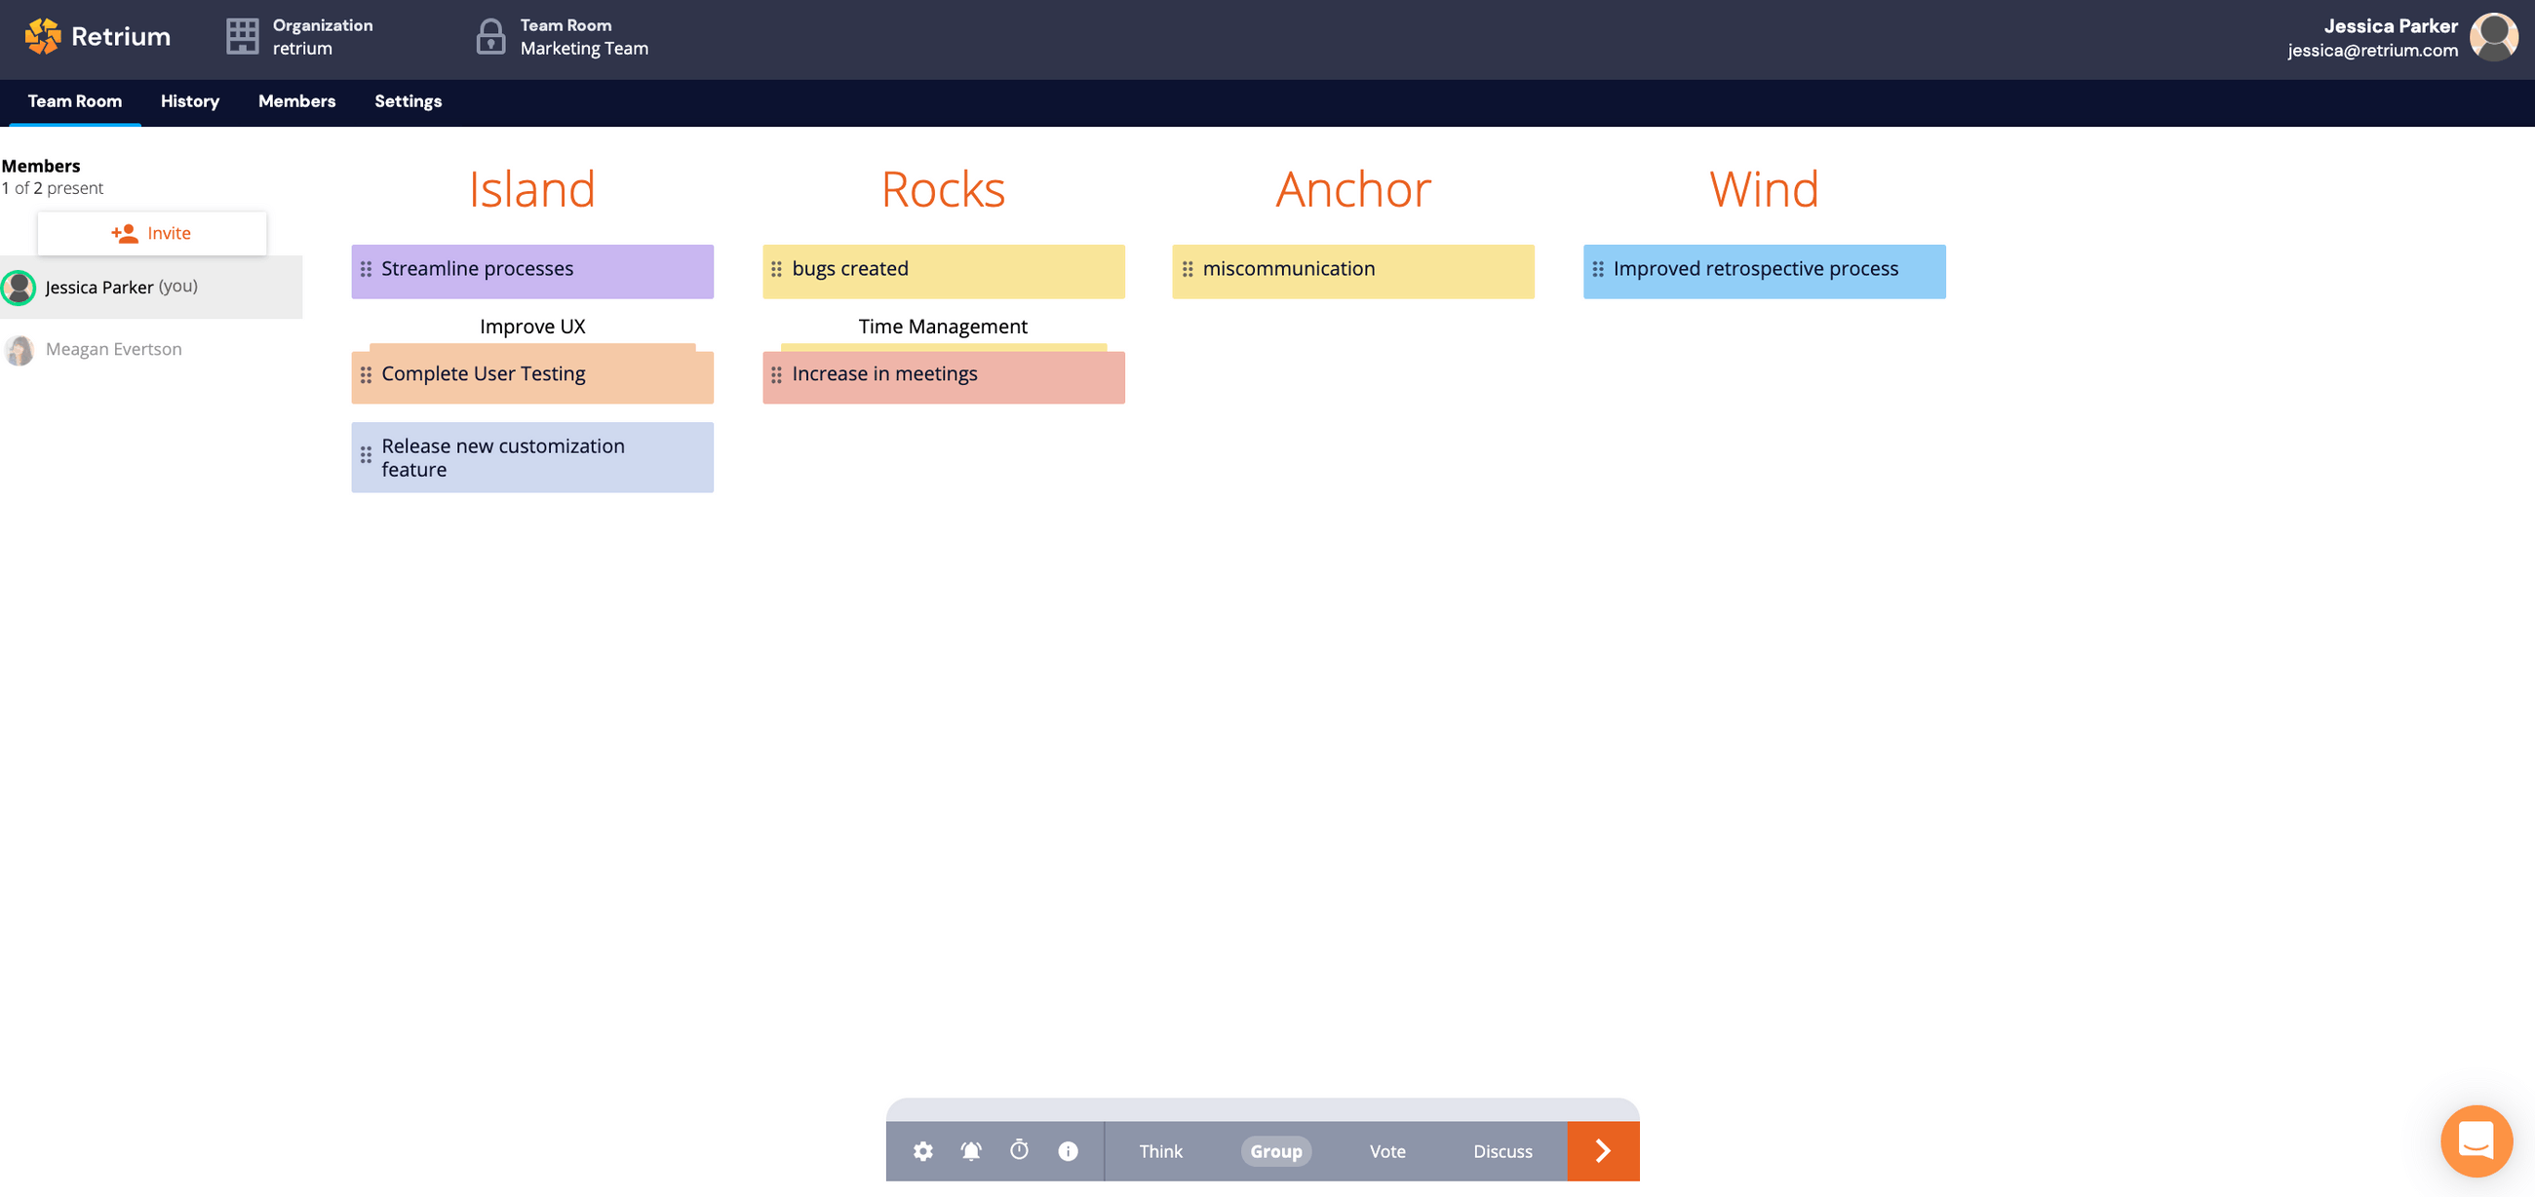Select the blue Improved retrospective process note
Screen dimensions: 2535x1197
pyautogui.click(x=1763, y=270)
